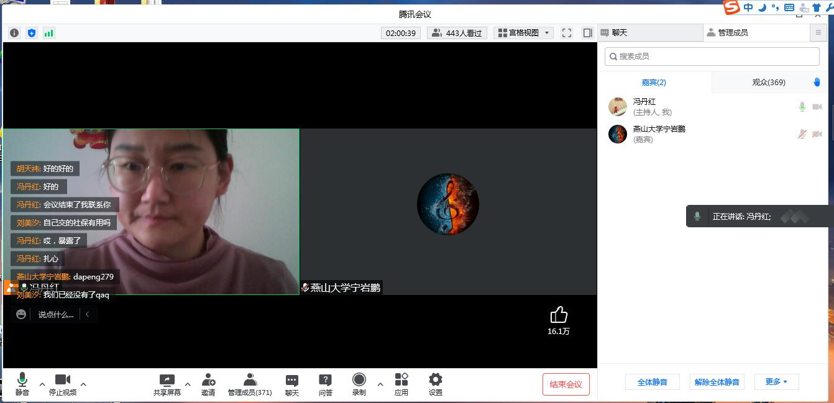The image size is (834, 403).
Task: Click the Search Members (搜索成员) field
Action: pos(712,56)
